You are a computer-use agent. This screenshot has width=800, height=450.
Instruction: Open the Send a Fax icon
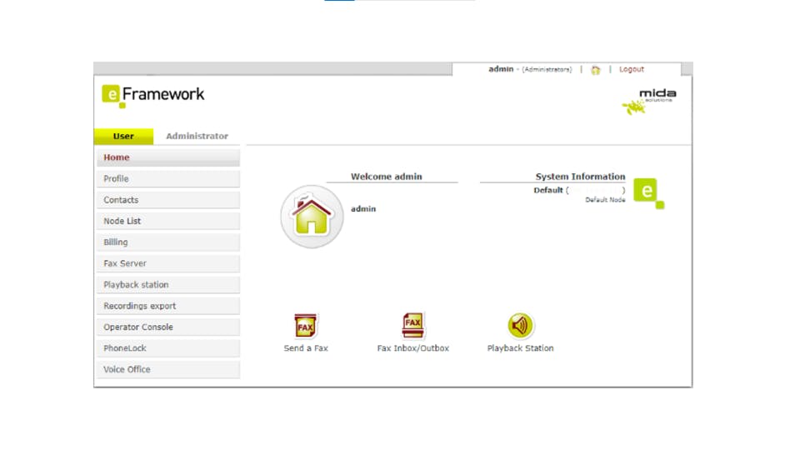click(305, 326)
